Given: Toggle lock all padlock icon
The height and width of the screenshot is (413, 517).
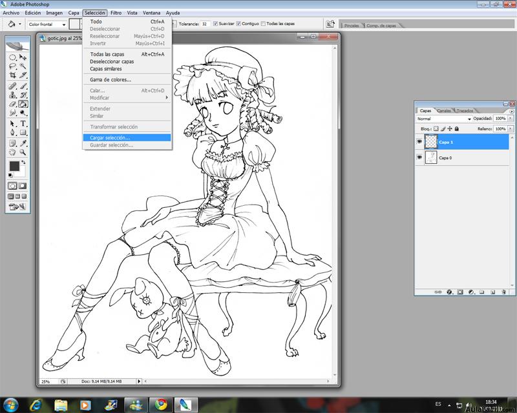Looking at the screenshot, I should 457,129.
